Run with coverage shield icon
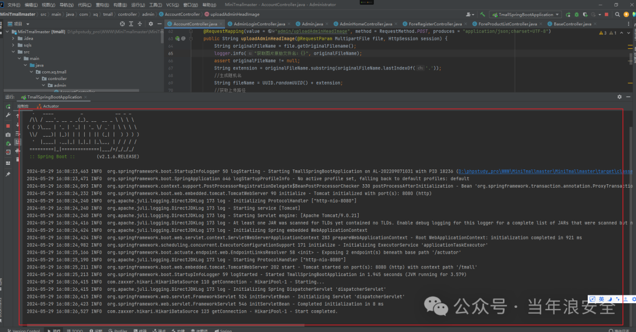 pos(585,15)
